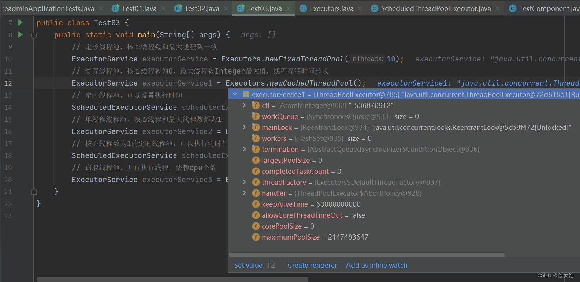Click newCachedThreadPool method call
580x282 pixels.
(x=311, y=83)
